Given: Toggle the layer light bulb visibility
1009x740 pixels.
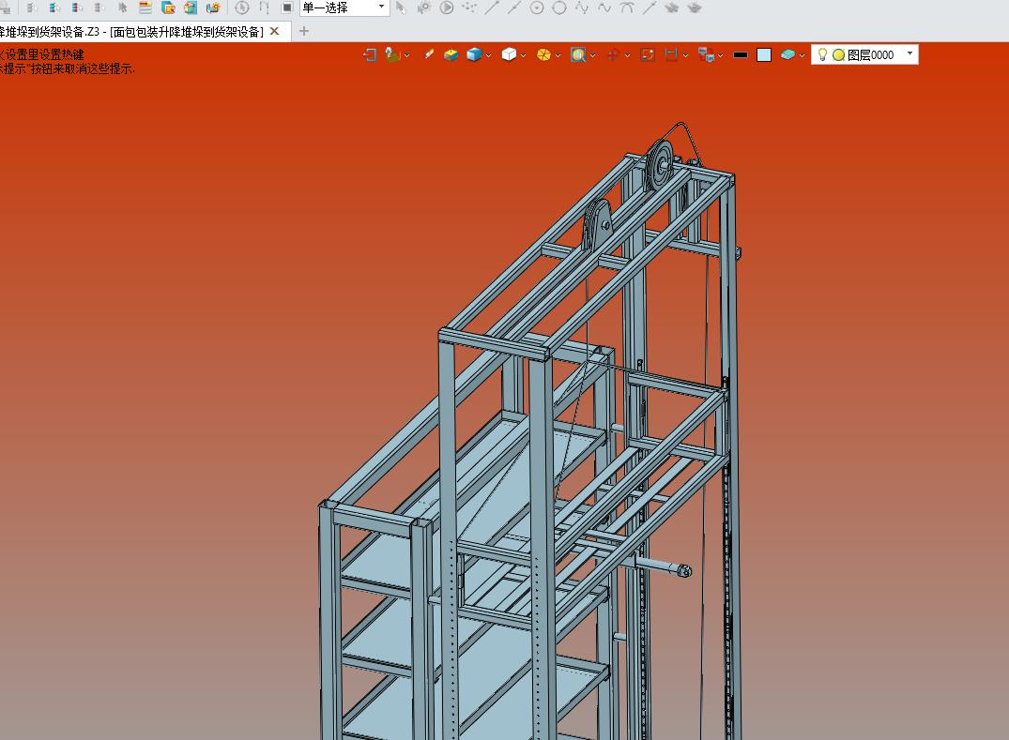Looking at the screenshot, I should click(x=822, y=55).
